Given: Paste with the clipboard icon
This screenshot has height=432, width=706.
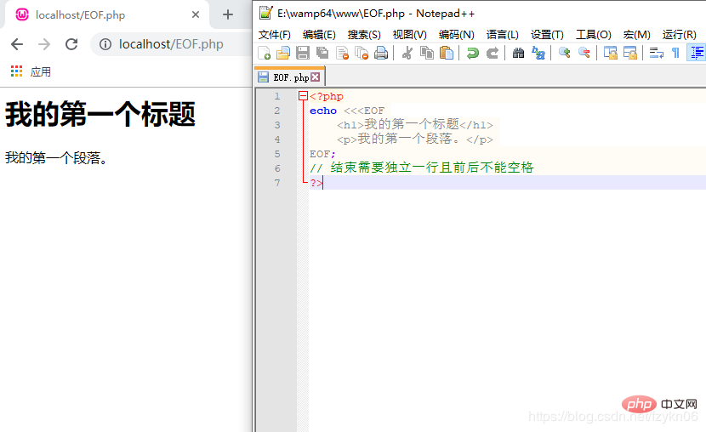Looking at the screenshot, I should click(447, 53).
